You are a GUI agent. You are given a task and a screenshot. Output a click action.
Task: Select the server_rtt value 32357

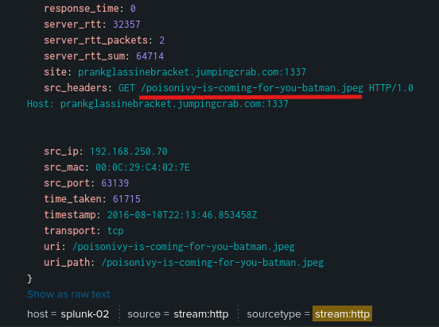[x=126, y=25]
